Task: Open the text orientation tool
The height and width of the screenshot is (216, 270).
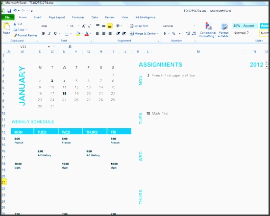Action: point(118,26)
